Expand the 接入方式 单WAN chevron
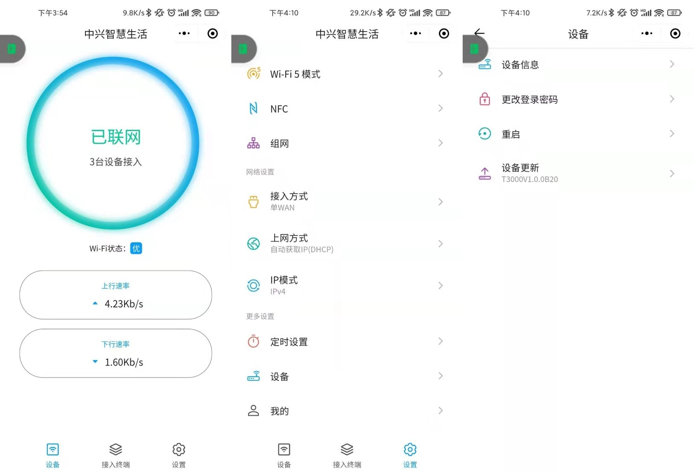The width and height of the screenshot is (694, 472). 440,202
